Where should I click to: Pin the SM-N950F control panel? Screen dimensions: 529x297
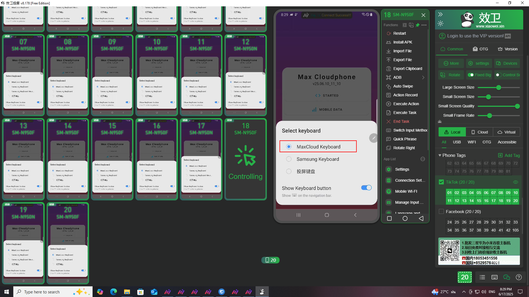[x=418, y=25]
